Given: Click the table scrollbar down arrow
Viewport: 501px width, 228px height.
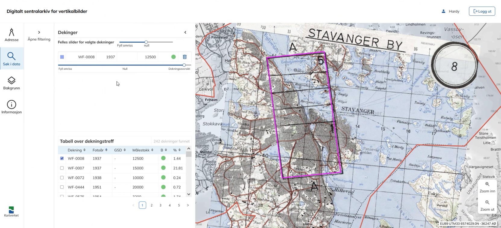Looking at the screenshot, I should (189, 194).
